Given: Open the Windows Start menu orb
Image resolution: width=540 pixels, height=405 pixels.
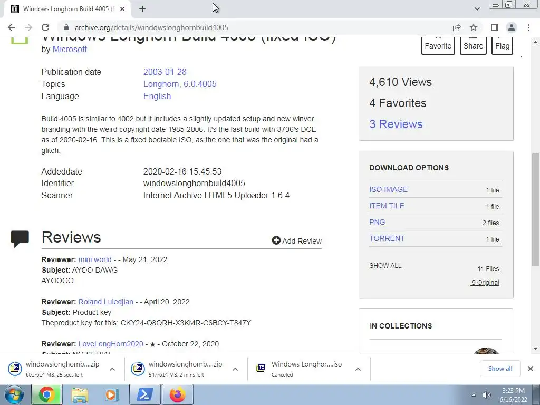Looking at the screenshot, I should [x=14, y=394].
